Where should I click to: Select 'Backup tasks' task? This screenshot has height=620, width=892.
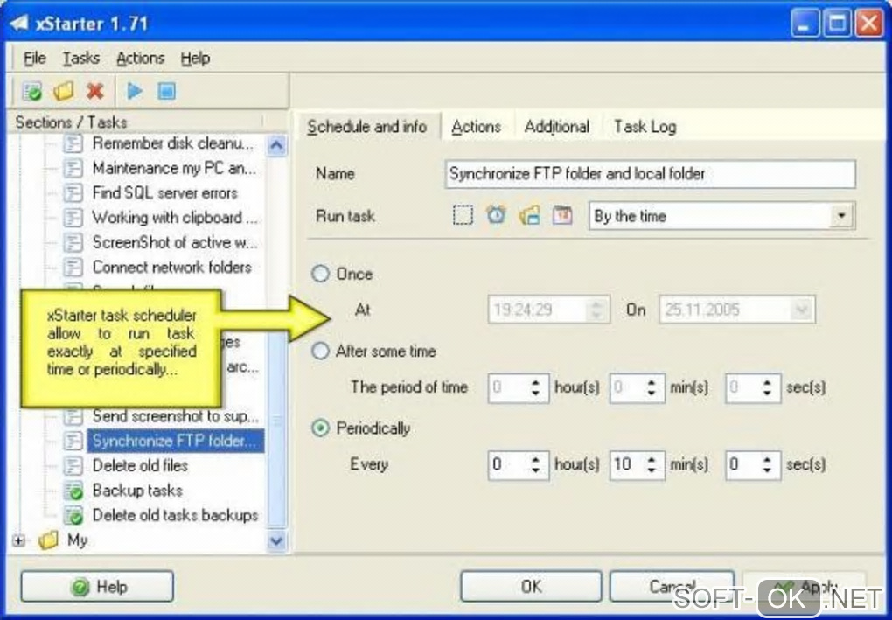pos(137,491)
